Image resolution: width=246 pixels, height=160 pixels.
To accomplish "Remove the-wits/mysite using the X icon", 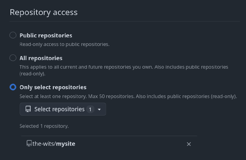I will pos(189,144).
